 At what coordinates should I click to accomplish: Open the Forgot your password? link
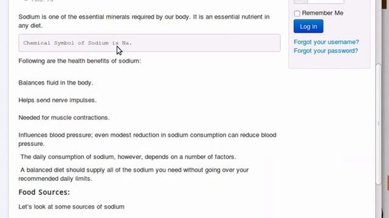coord(326,51)
